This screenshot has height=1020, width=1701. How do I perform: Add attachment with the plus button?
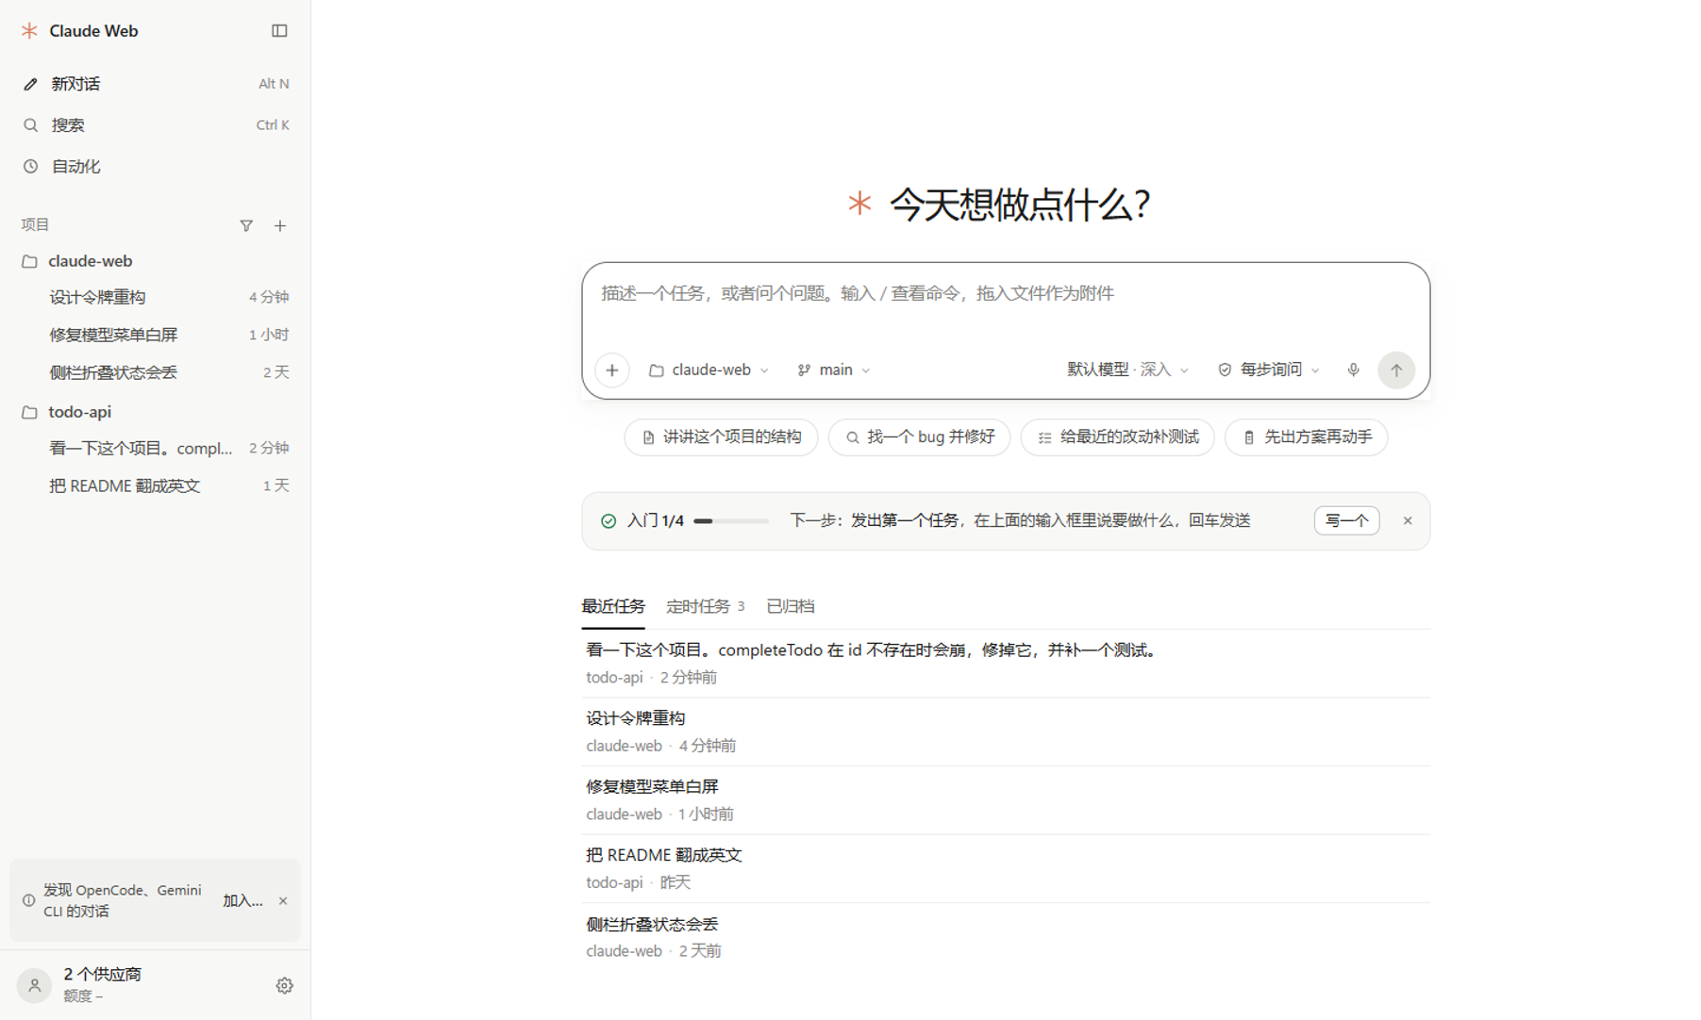[612, 370]
